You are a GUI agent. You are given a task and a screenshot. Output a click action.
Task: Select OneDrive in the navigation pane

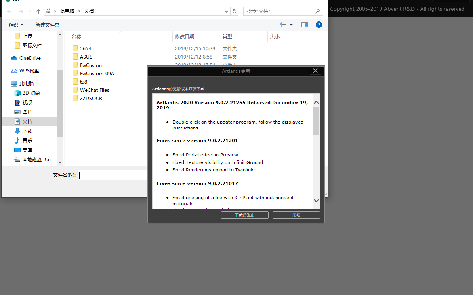pyautogui.click(x=30, y=58)
